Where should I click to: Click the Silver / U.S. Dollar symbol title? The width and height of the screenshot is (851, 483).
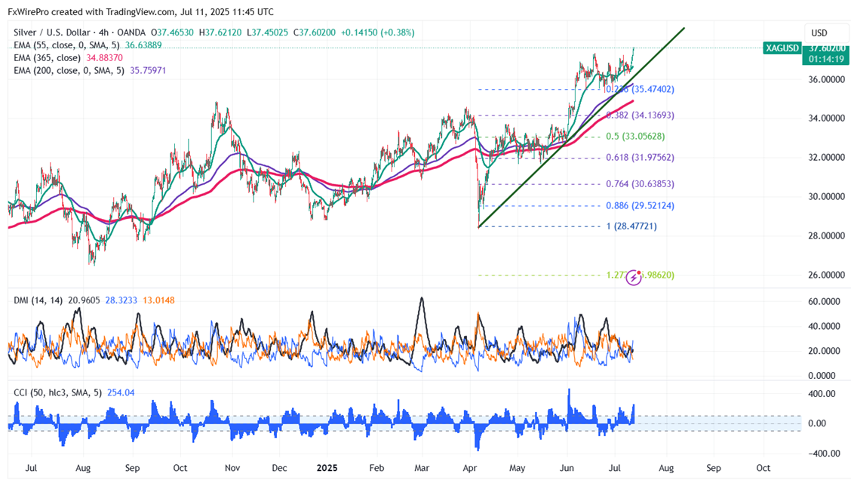point(53,32)
